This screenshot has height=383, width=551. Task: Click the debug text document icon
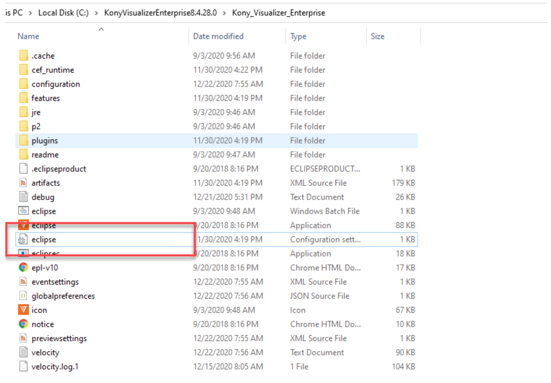(23, 197)
